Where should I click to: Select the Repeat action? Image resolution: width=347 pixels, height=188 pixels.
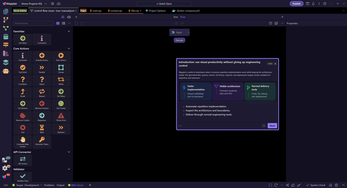point(42,93)
